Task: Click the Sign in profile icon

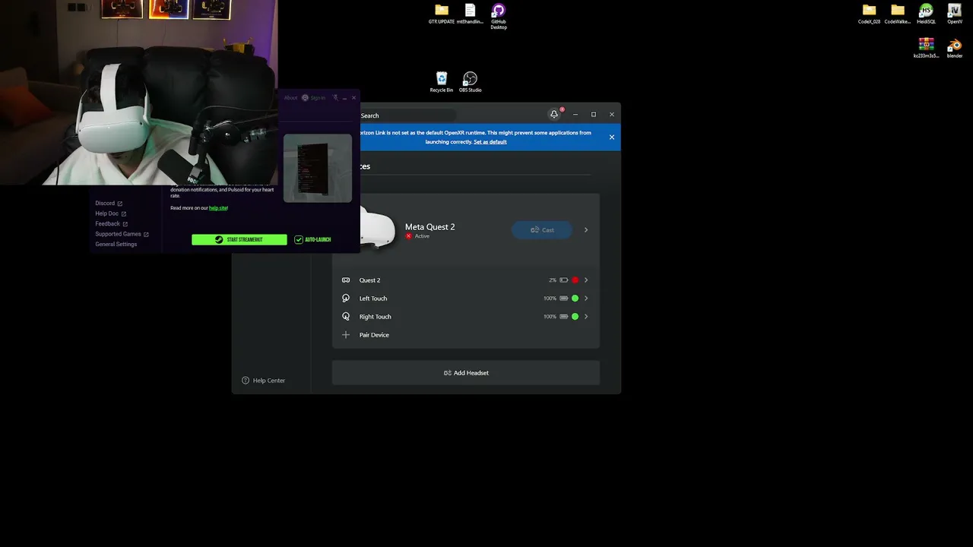Action: [305, 98]
